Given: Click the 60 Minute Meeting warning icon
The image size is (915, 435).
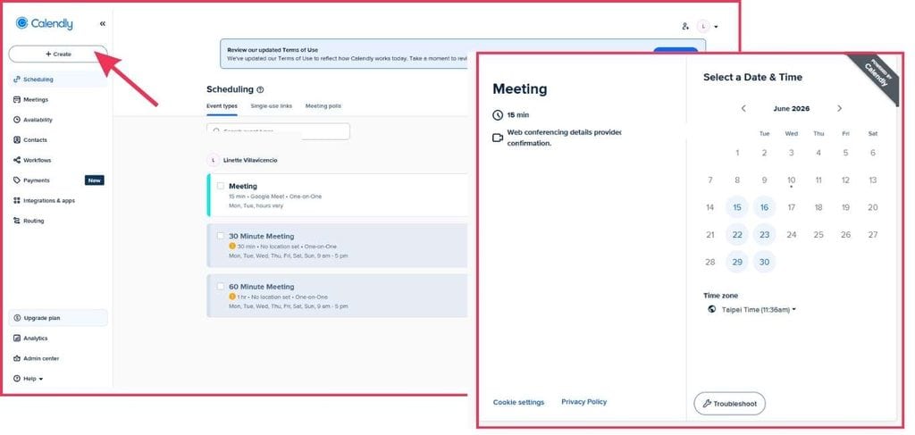Looking at the screenshot, I should point(232,297).
